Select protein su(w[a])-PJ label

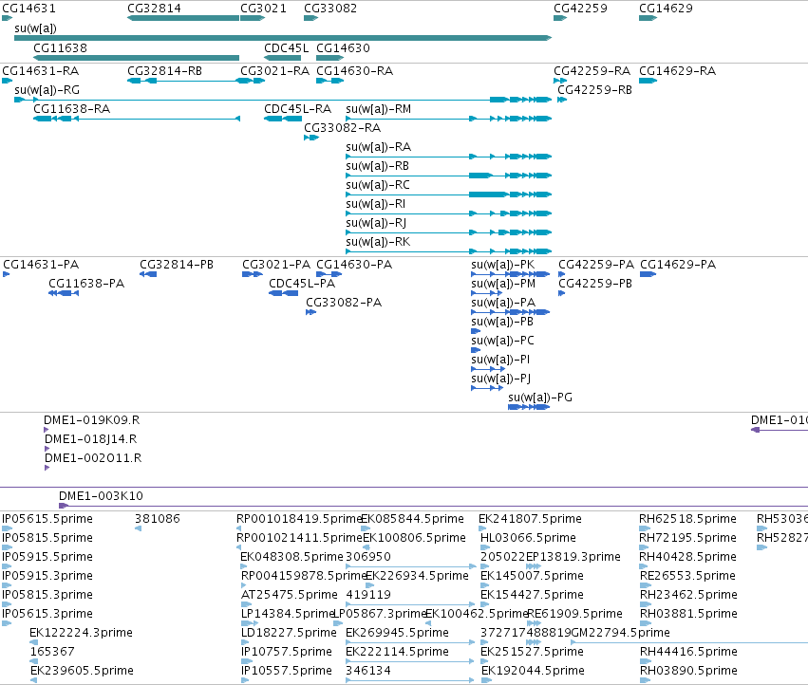point(501,379)
